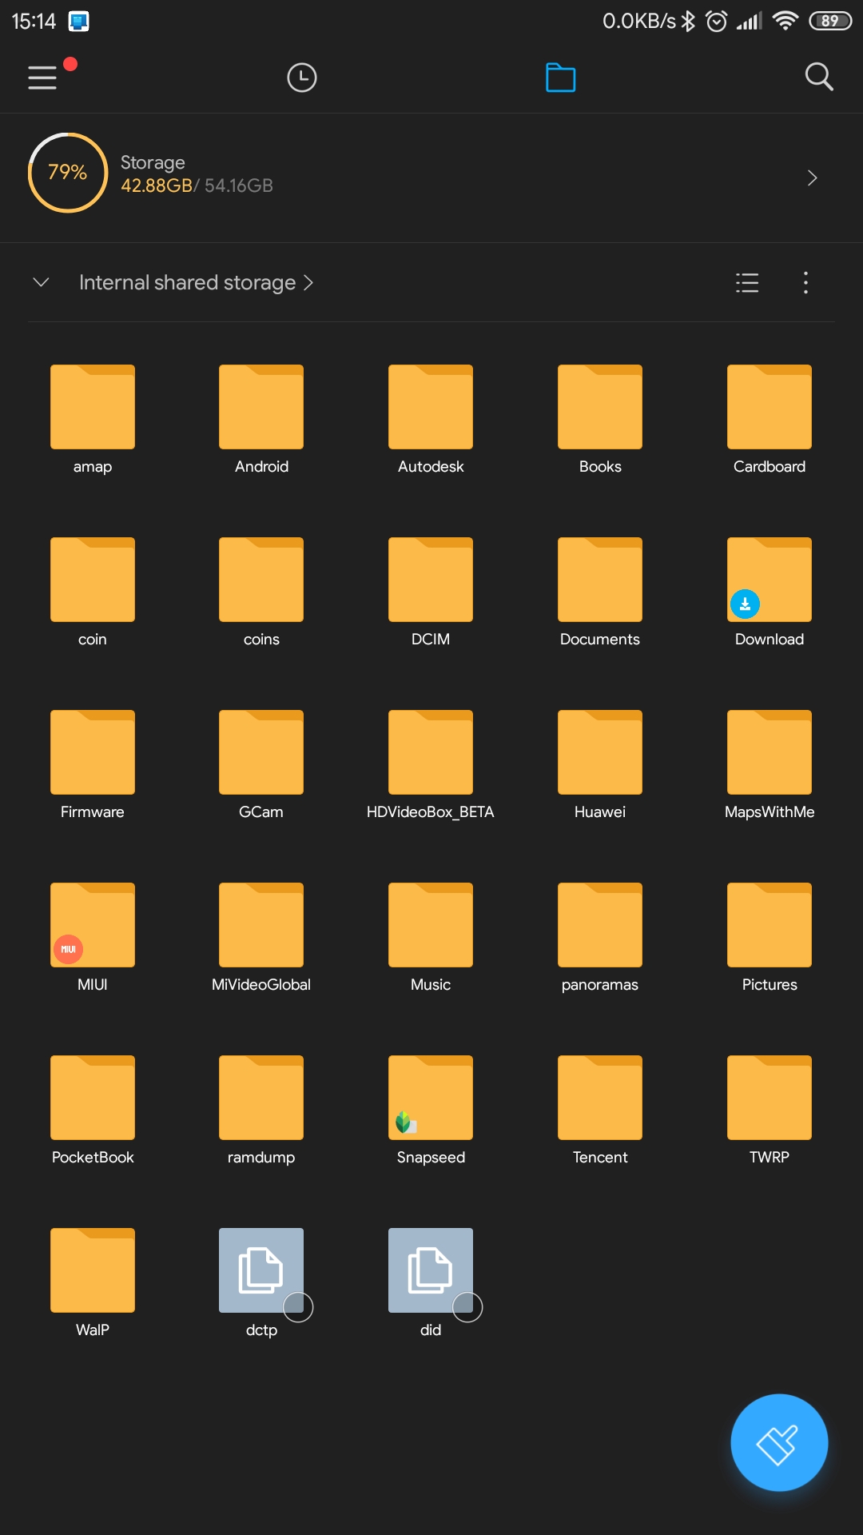Open the GCam folder

point(261,765)
